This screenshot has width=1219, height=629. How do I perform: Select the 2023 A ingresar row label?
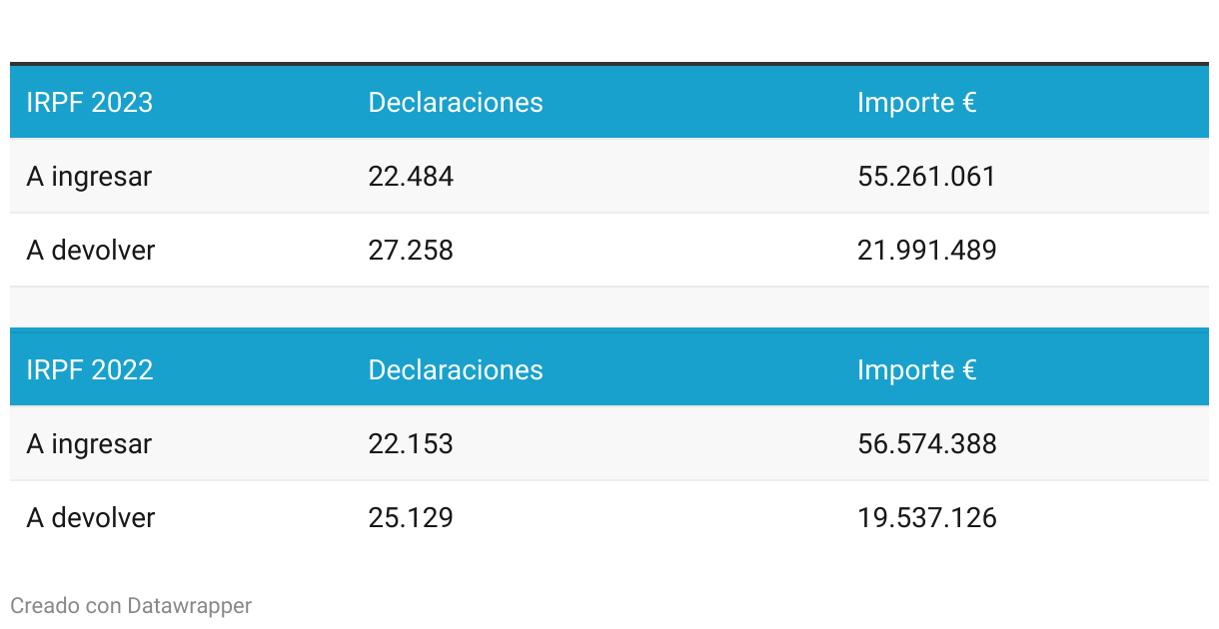(x=89, y=177)
